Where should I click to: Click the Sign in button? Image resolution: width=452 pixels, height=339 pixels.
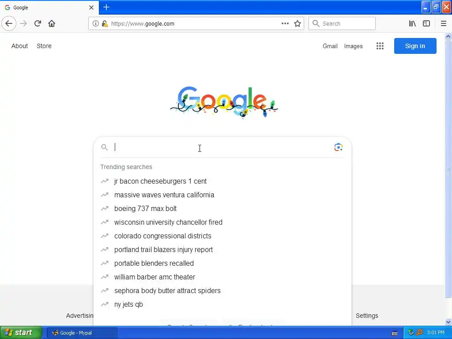(415, 46)
